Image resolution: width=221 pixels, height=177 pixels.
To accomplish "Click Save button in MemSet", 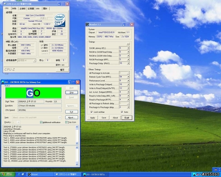I will (x=104, y=118).
